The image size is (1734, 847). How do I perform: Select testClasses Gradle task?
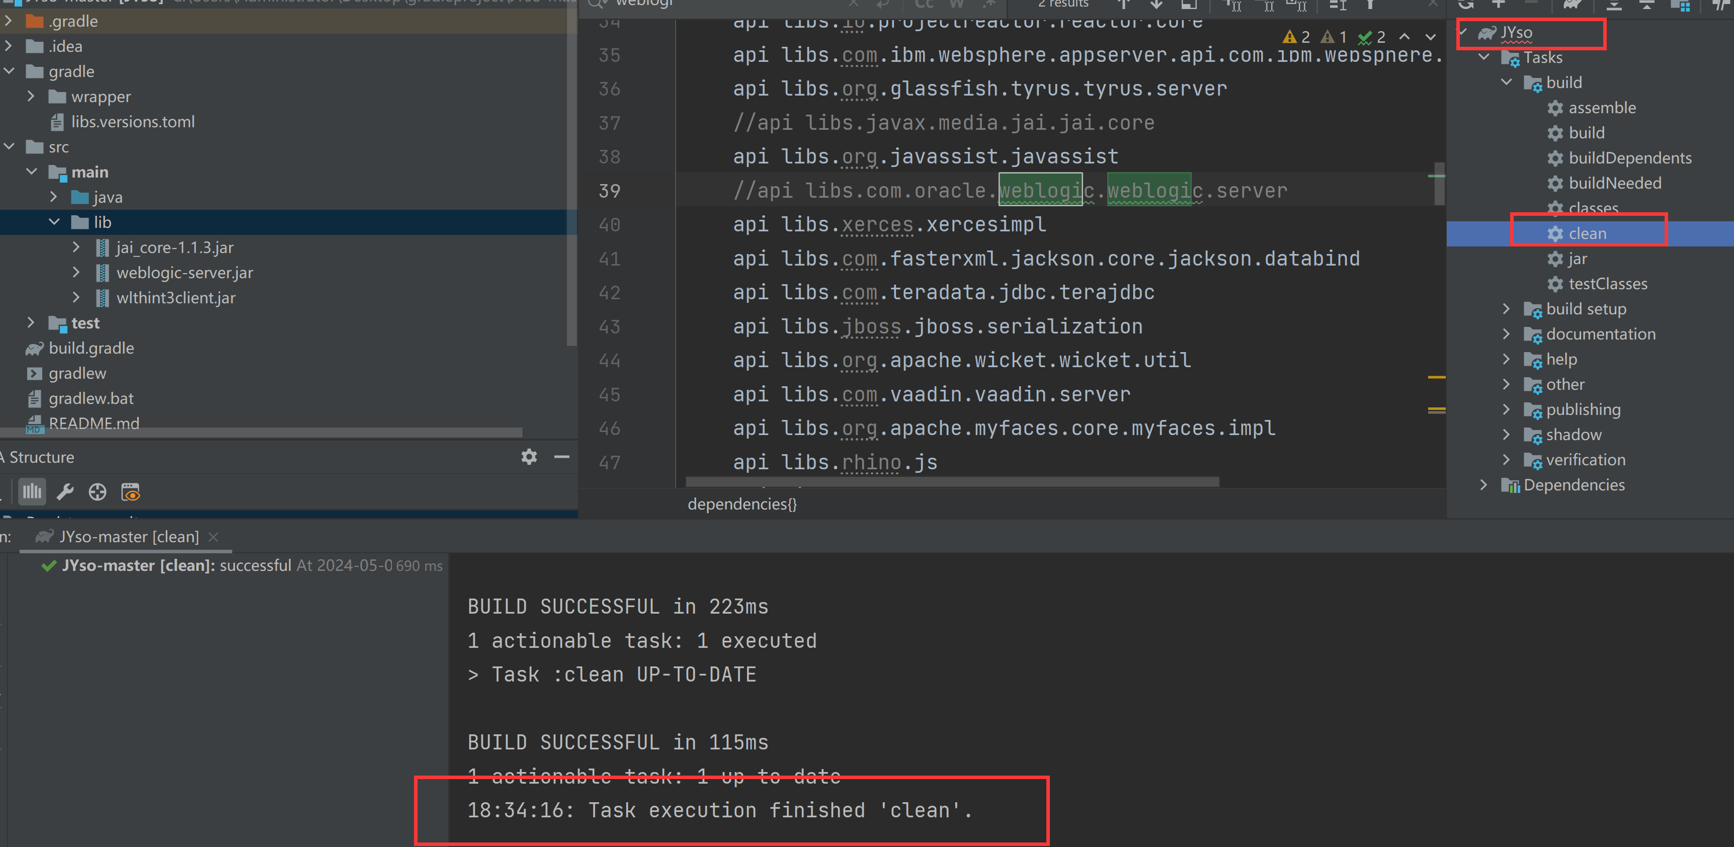1607,284
